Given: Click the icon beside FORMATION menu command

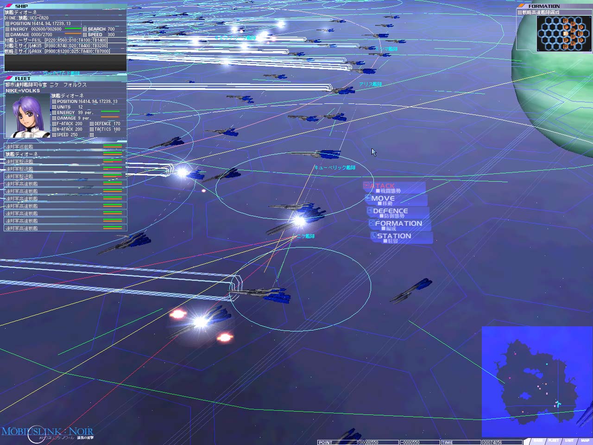Looking at the screenshot, I should (372, 223).
